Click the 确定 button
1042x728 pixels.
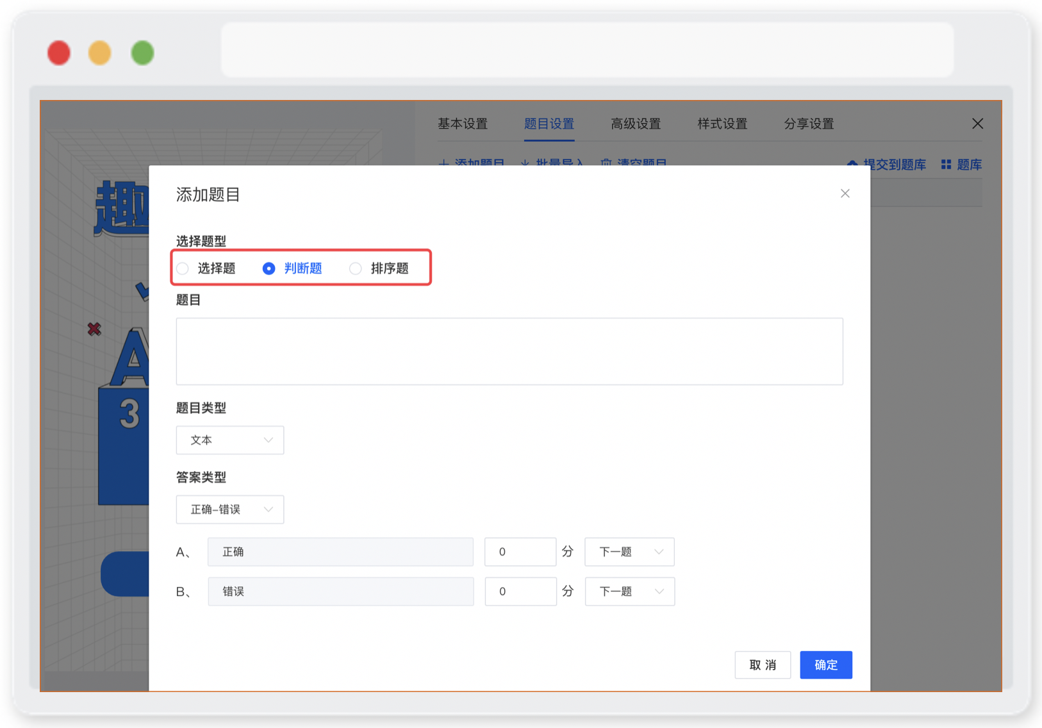(x=826, y=665)
